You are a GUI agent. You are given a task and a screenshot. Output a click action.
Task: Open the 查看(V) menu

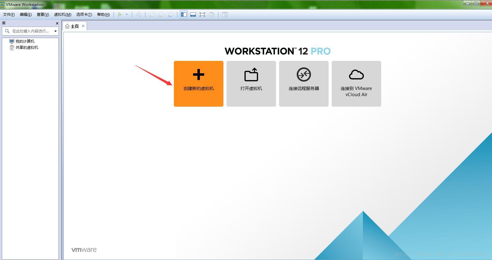tap(43, 15)
